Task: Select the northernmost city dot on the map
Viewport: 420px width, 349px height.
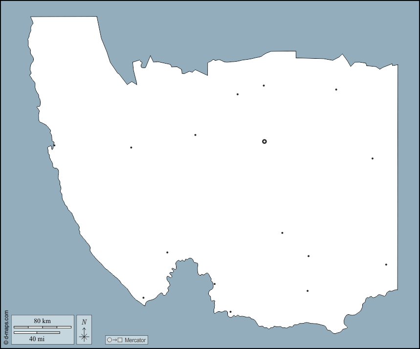Action: coord(264,86)
